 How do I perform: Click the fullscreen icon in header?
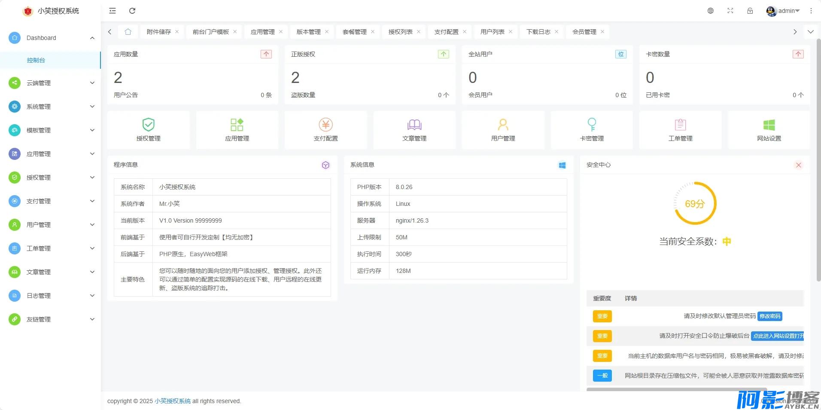(x=730, y=11)
